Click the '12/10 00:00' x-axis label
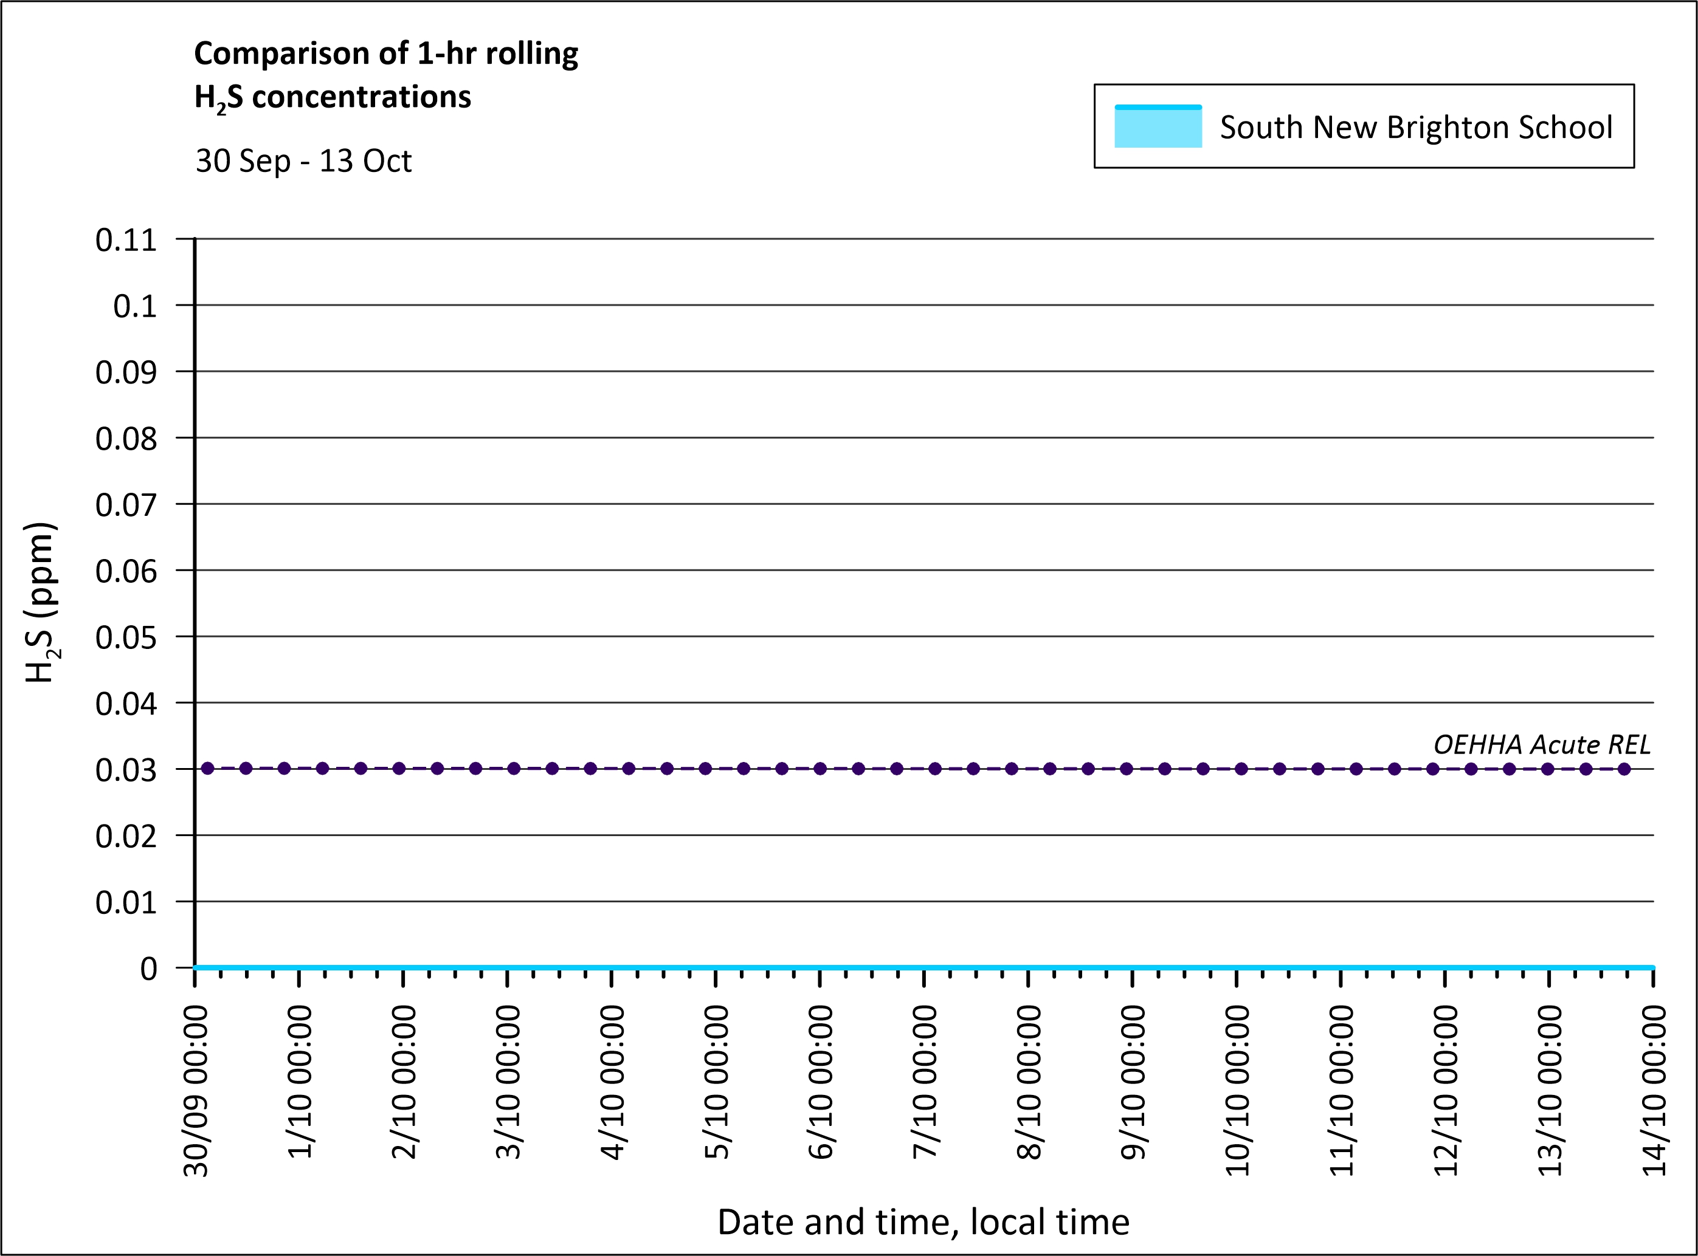The image size is (1698, 1256). 1446,1091
